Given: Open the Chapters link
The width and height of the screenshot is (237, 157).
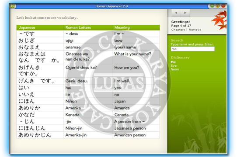Looking at the screenshot, I should (178, 30).
